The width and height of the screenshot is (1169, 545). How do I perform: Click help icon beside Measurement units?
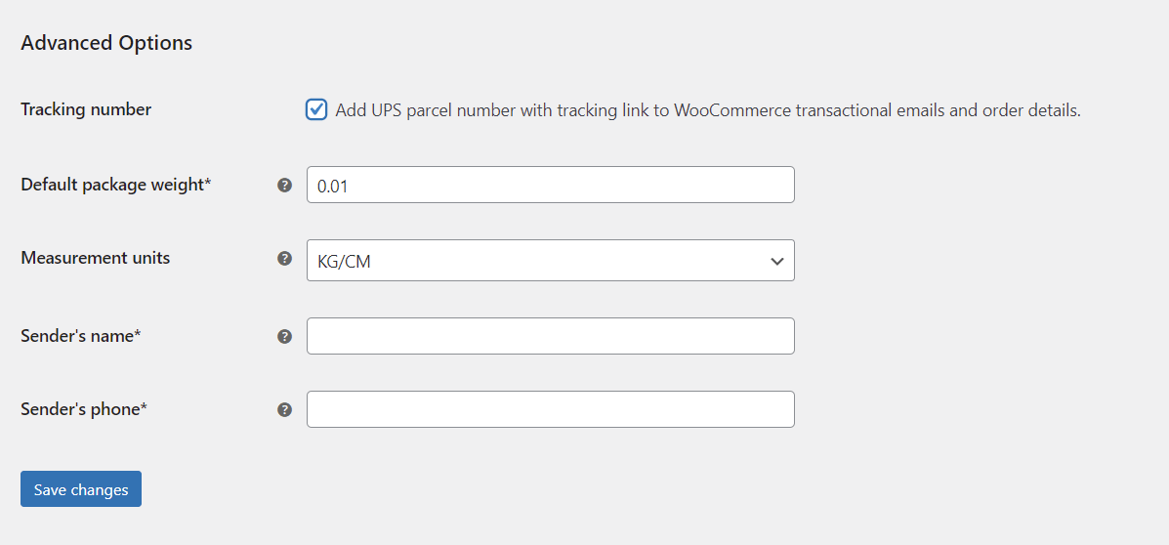(284, 259)
